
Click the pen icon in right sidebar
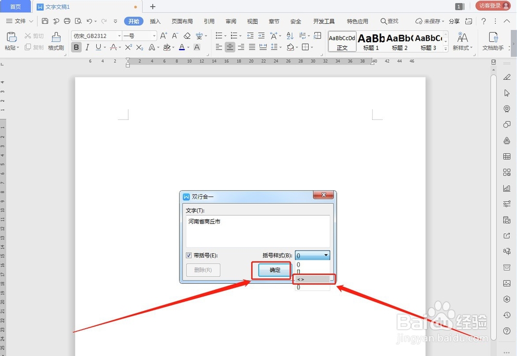(x=507, y=77)
